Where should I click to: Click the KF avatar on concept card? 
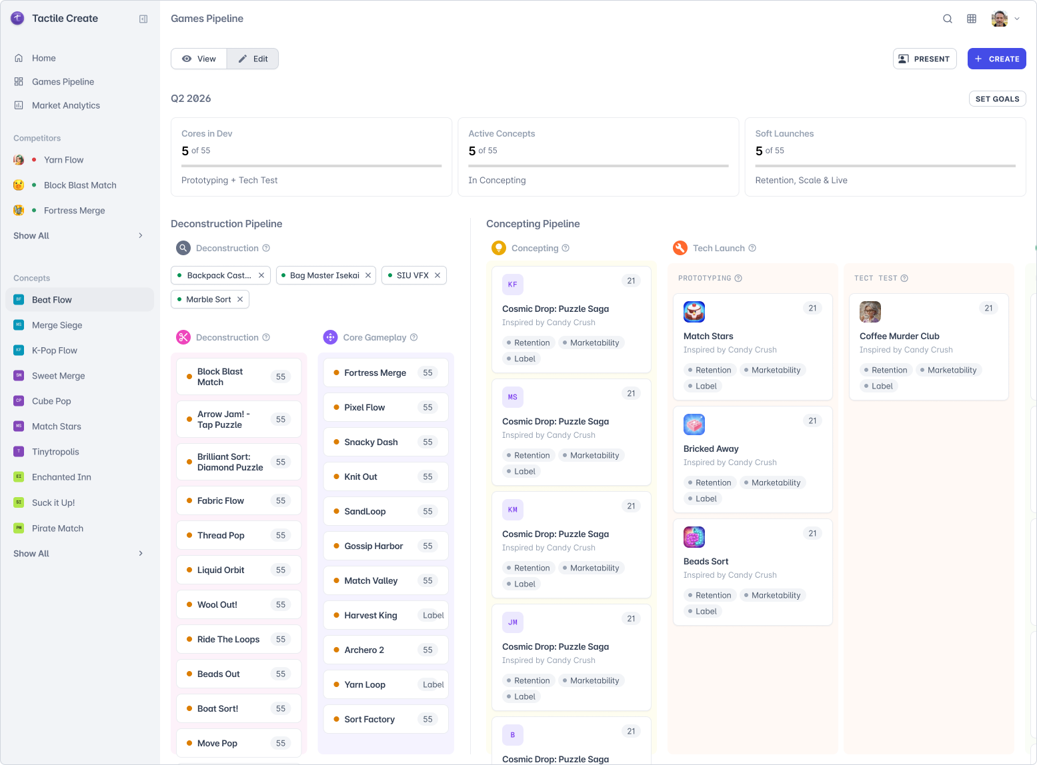[513, 285]
